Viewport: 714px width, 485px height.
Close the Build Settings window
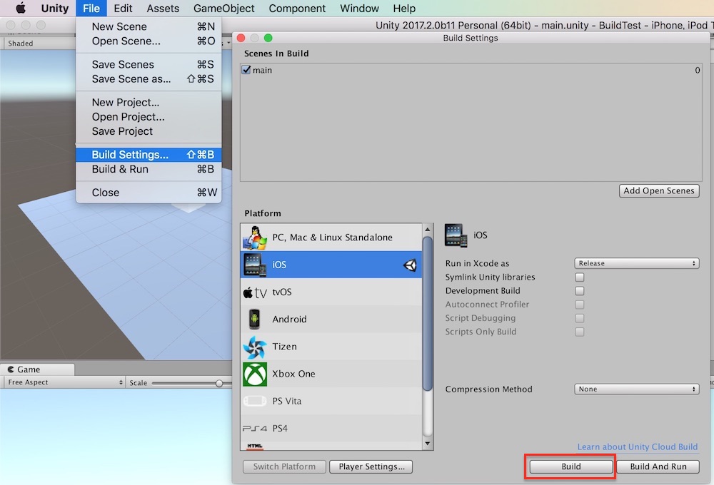(241, 39)
